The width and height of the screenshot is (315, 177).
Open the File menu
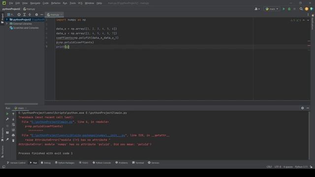11,3
